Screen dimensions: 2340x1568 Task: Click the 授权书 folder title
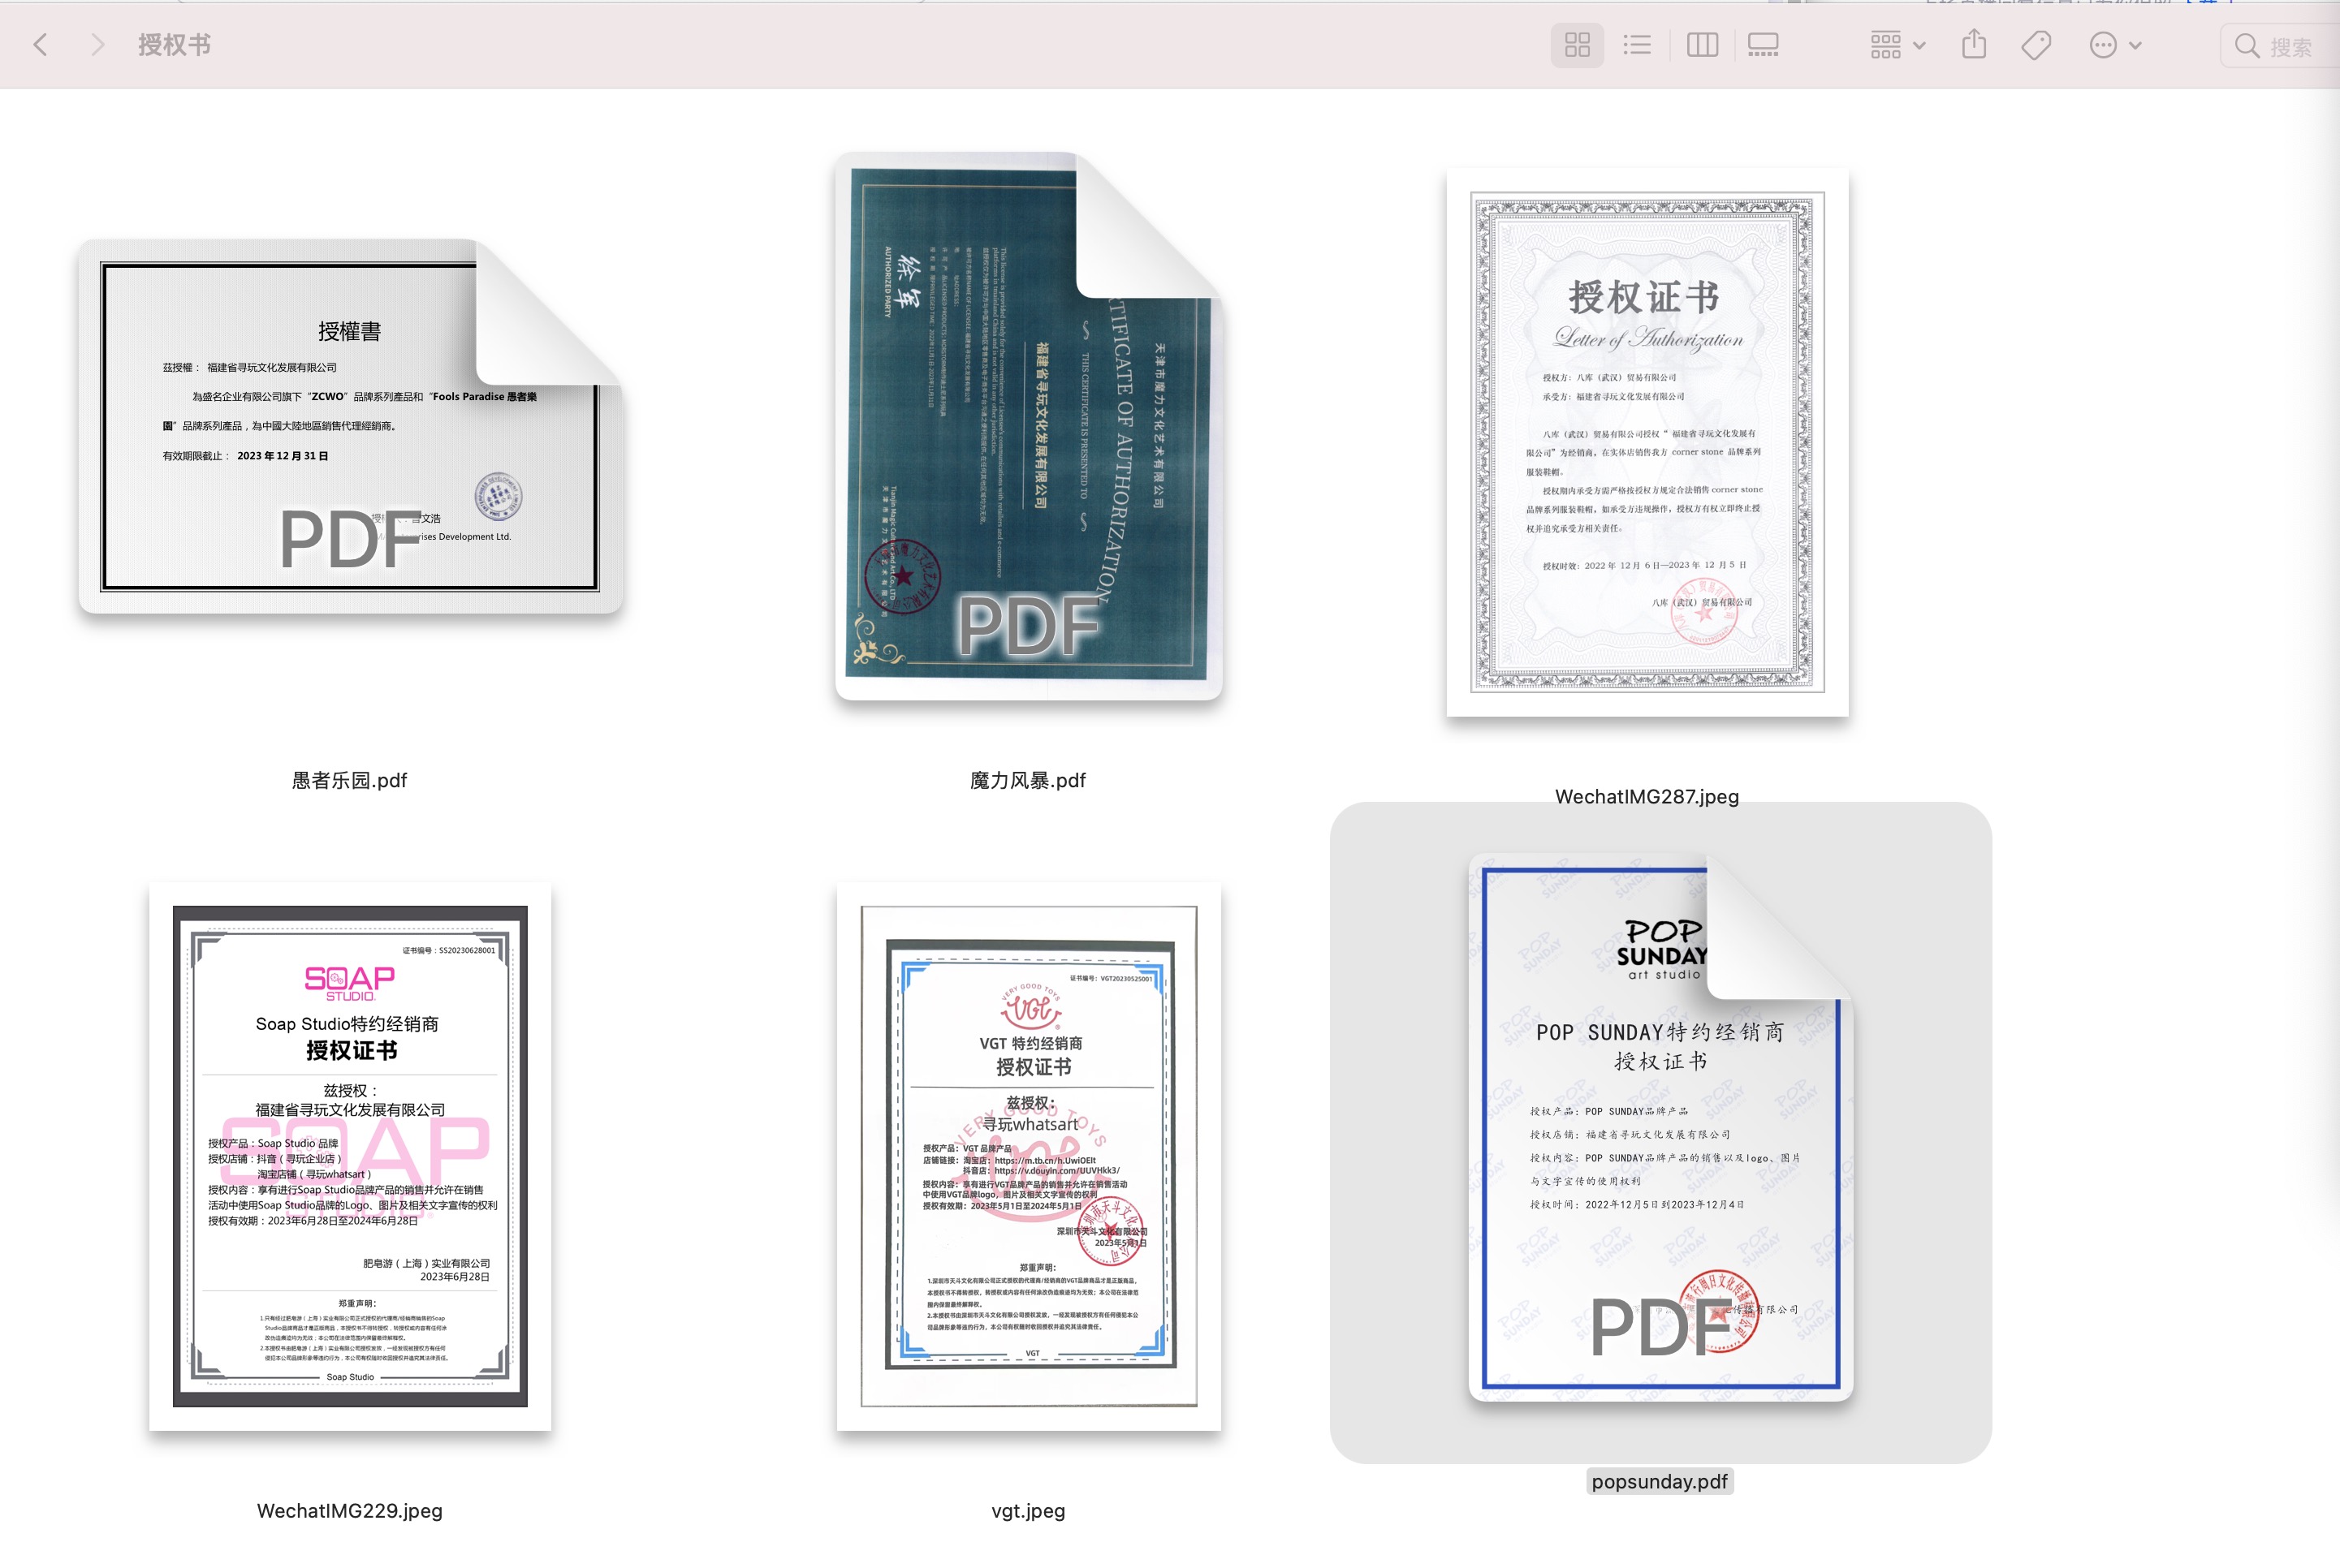coord(174,45)
